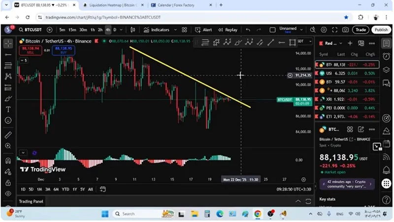Undo the last chart action
Image resolution: width=394 pixels, height=222 pixels.
[x=248, y=30]
